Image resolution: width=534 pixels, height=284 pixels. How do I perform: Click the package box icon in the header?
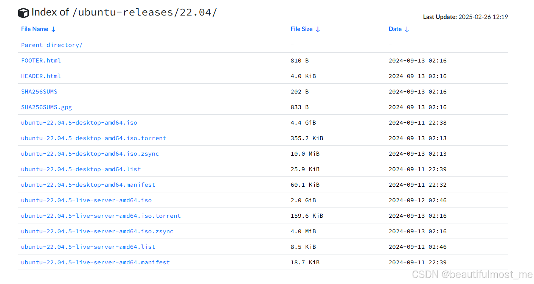point(23,12)
